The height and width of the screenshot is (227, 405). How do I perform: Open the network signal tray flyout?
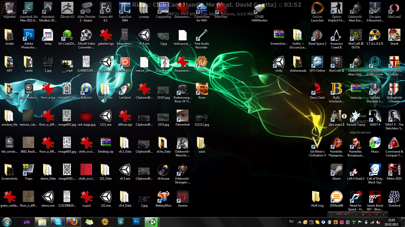[372, 222]
